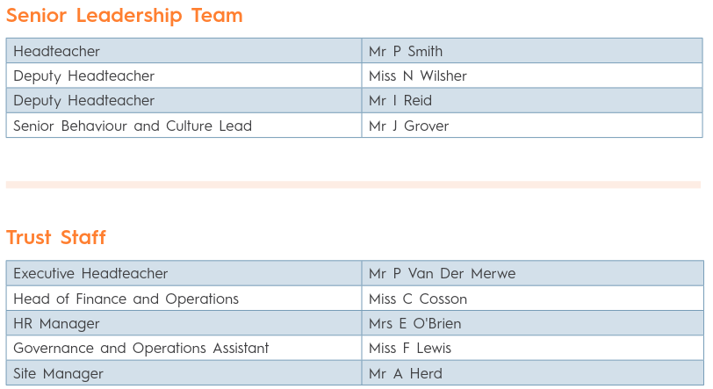Select Deputy Headteacher cell beside Miss N Wilsher
This screenshot has height=389, width=713.
click(x=84, y=76)
